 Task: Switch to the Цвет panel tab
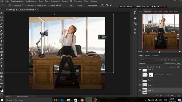point(140,11)
